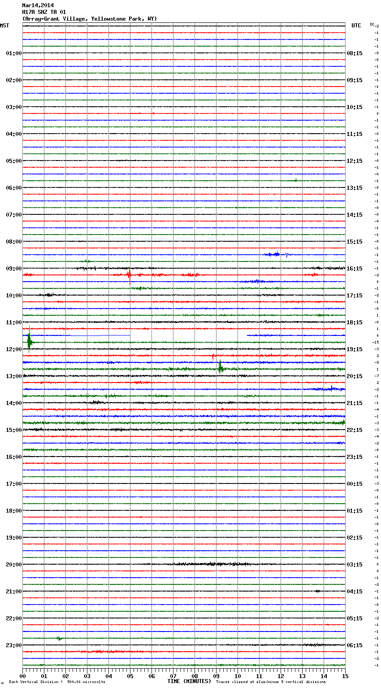Click the green event near minute 9 above the 13:00 trace
Viewport: 381px width, 688px height.
(221, 368)
